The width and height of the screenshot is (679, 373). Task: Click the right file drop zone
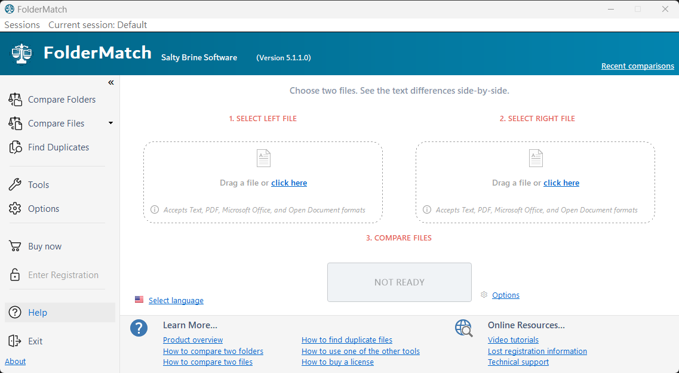click(535, 182)
